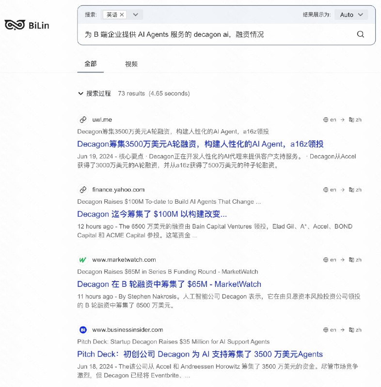Open the Auto results display dropdown
The height and width of the screenshot is (387, 381).
pyautogui.click(x=351, y=15)
